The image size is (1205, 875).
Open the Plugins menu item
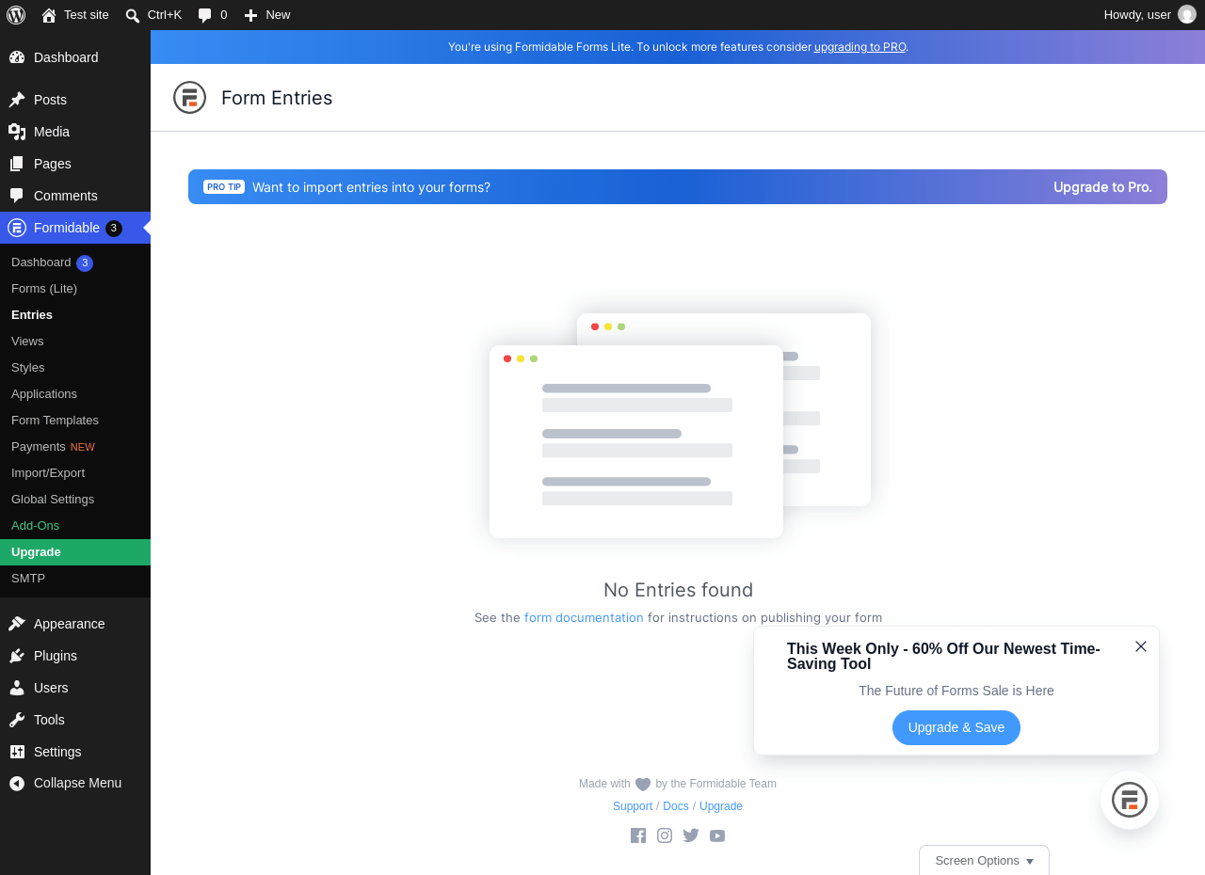(x=56, y=656)
